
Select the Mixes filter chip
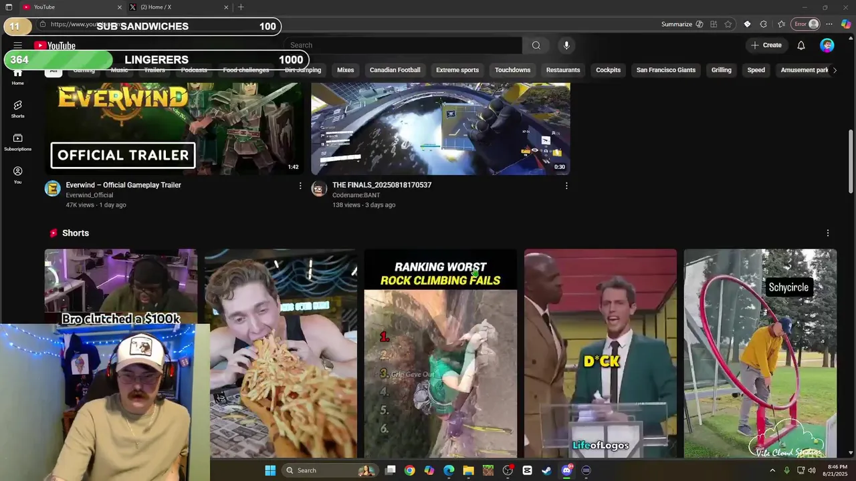pyautogui.click(x=346, y=70)
